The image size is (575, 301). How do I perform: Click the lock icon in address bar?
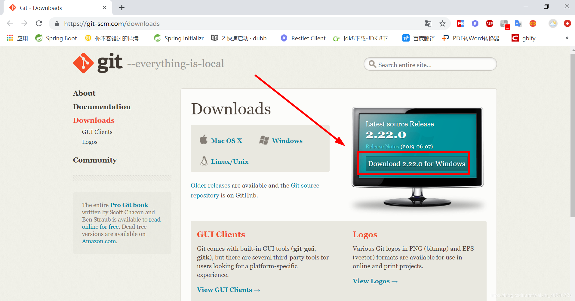tap(57, 23)
